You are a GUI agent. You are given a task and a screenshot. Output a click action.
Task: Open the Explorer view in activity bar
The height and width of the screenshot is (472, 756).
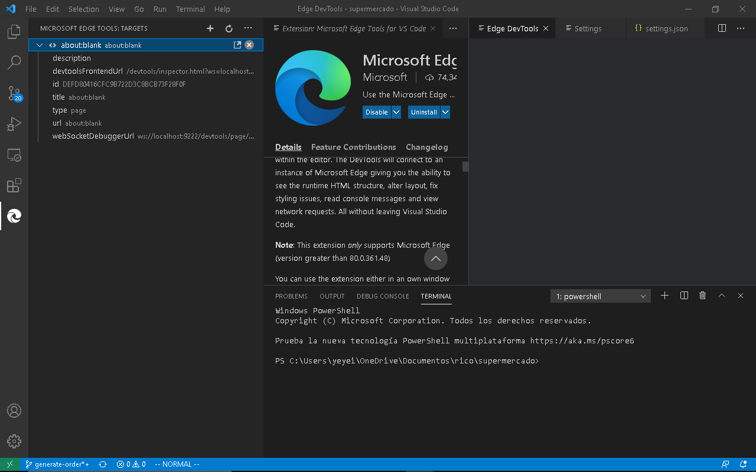coord(14,32)
